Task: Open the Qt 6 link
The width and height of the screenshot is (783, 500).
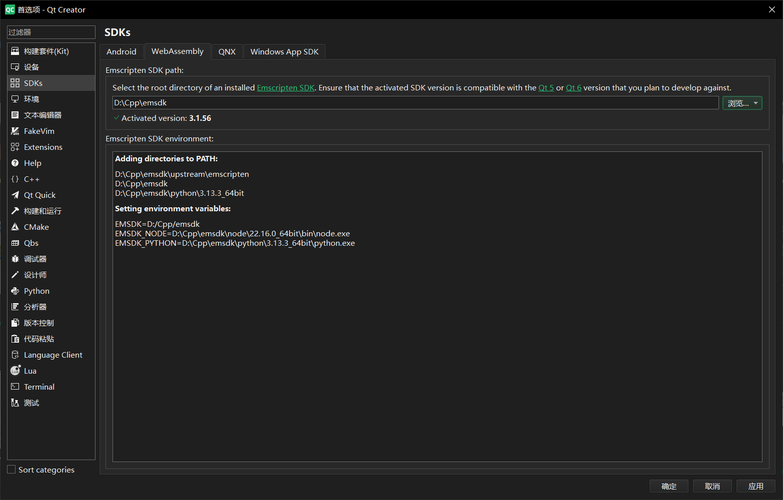Action: (573, 87)
